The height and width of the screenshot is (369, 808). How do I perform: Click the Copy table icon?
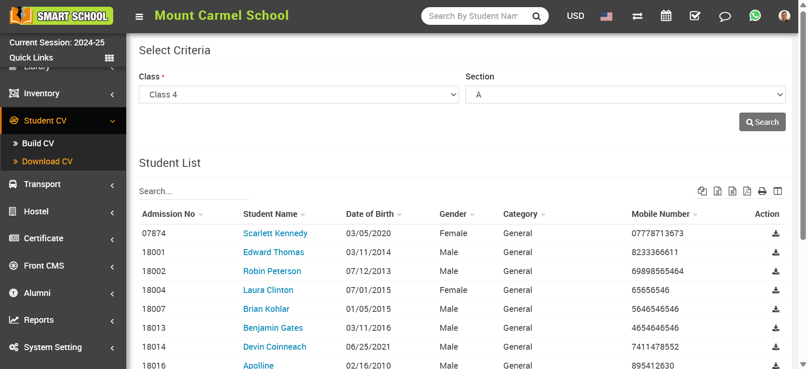click(702, 191)
